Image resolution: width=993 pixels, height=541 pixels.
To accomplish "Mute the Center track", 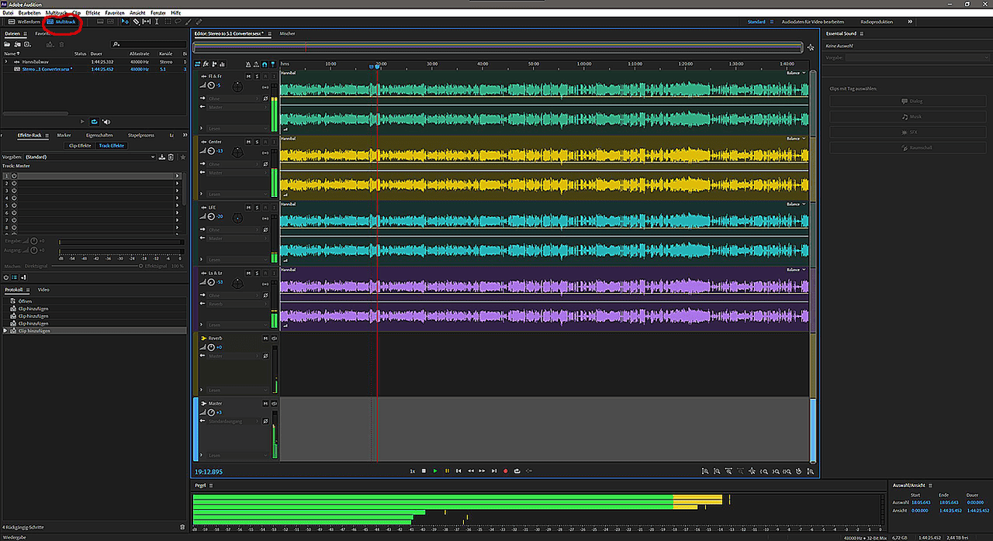I will [248, 142].
